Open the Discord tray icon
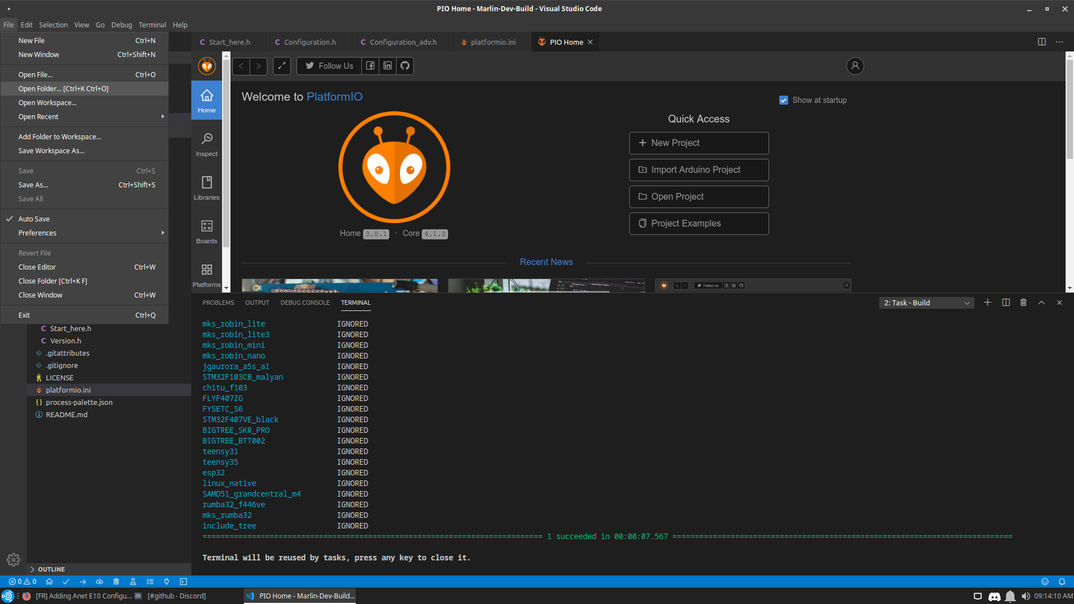This screenshot has height=604, width=1074. pos(994,596)
